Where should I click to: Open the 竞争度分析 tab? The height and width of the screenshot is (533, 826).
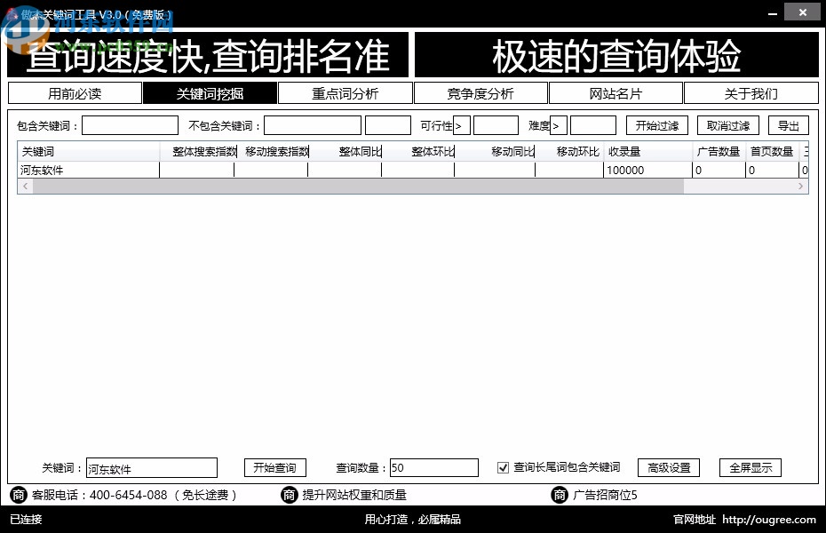click(x=481, y=92)
